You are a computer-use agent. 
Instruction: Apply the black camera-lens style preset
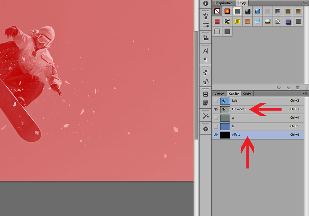(248, 11)
